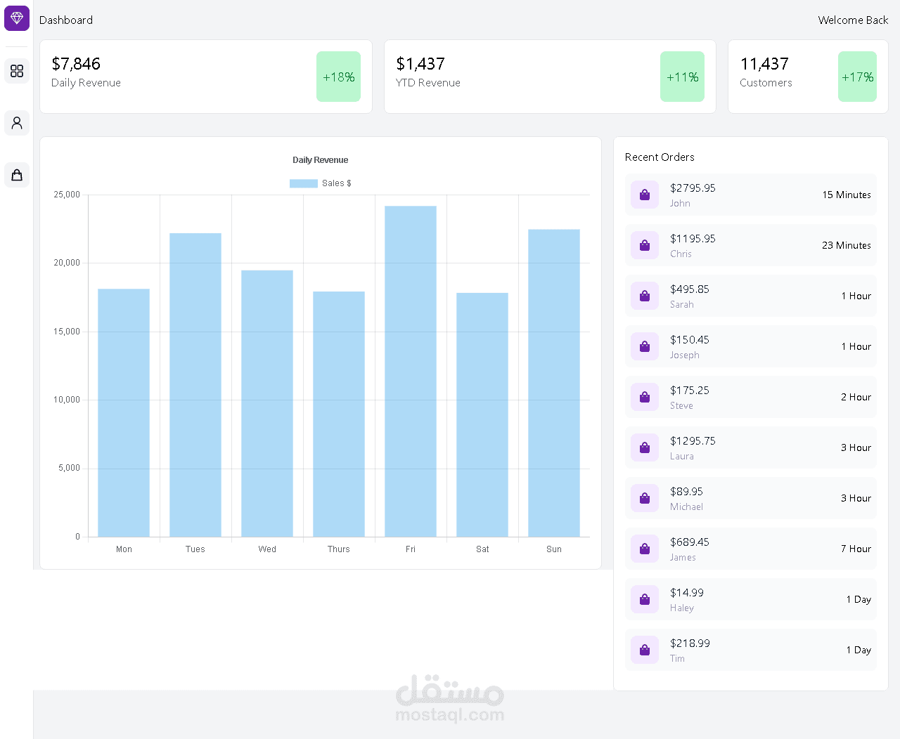Click the bag icon on John's $2795.95 order
The height and width of the screenshot is (739, 900).
coord(645,195)
